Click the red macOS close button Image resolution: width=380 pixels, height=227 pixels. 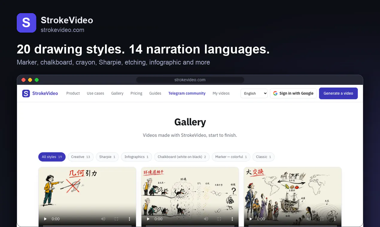pyautogui.click(x=23, y=80)
